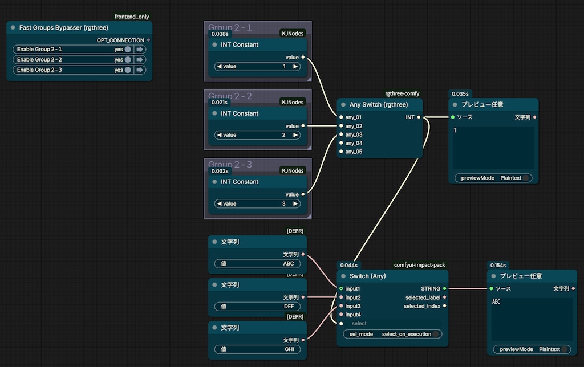This screenshot has width=584, height=367.
Task: Click the input4 port on Switch (Any)
Action: click(x=341, y=315)
